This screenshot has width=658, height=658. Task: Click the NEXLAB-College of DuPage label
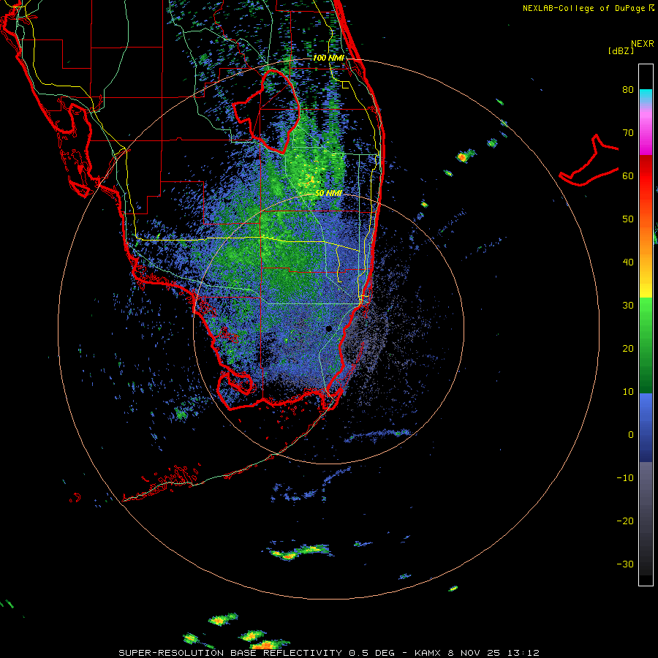click(583, 8)
